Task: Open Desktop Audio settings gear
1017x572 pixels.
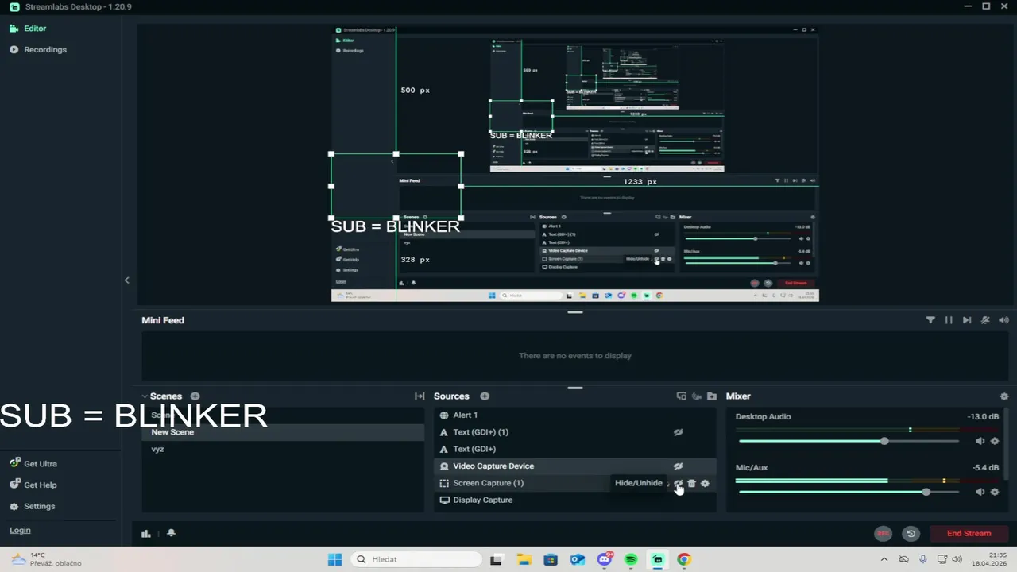Action: point(995,441)
